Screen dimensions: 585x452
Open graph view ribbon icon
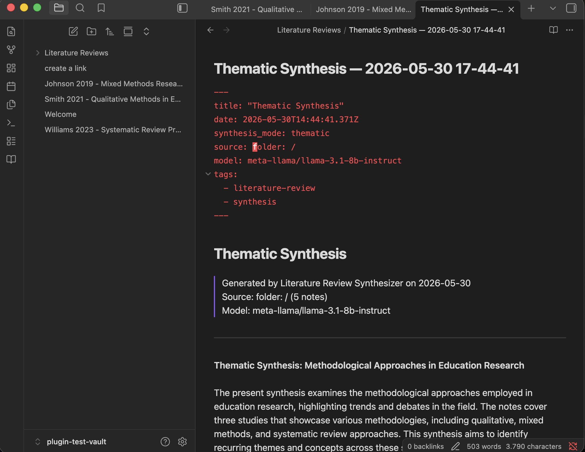(11, 50)
